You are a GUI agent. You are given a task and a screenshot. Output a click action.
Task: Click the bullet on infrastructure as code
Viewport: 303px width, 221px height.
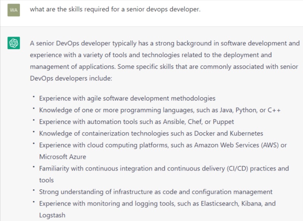[156, 192]
